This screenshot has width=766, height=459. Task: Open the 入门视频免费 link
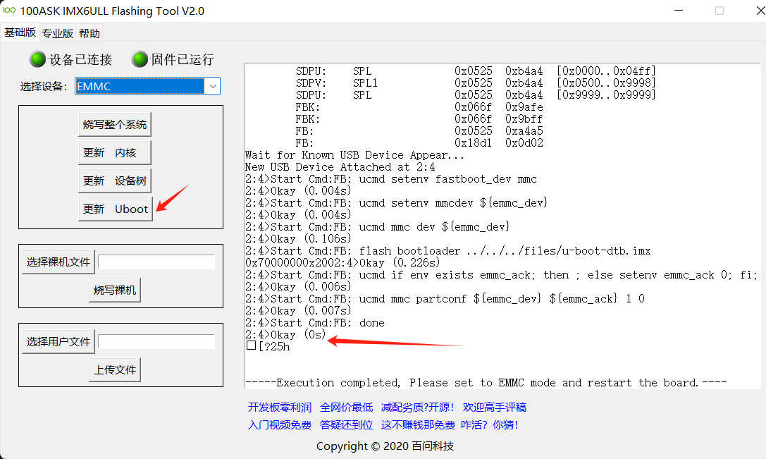[x=279, y=424]
